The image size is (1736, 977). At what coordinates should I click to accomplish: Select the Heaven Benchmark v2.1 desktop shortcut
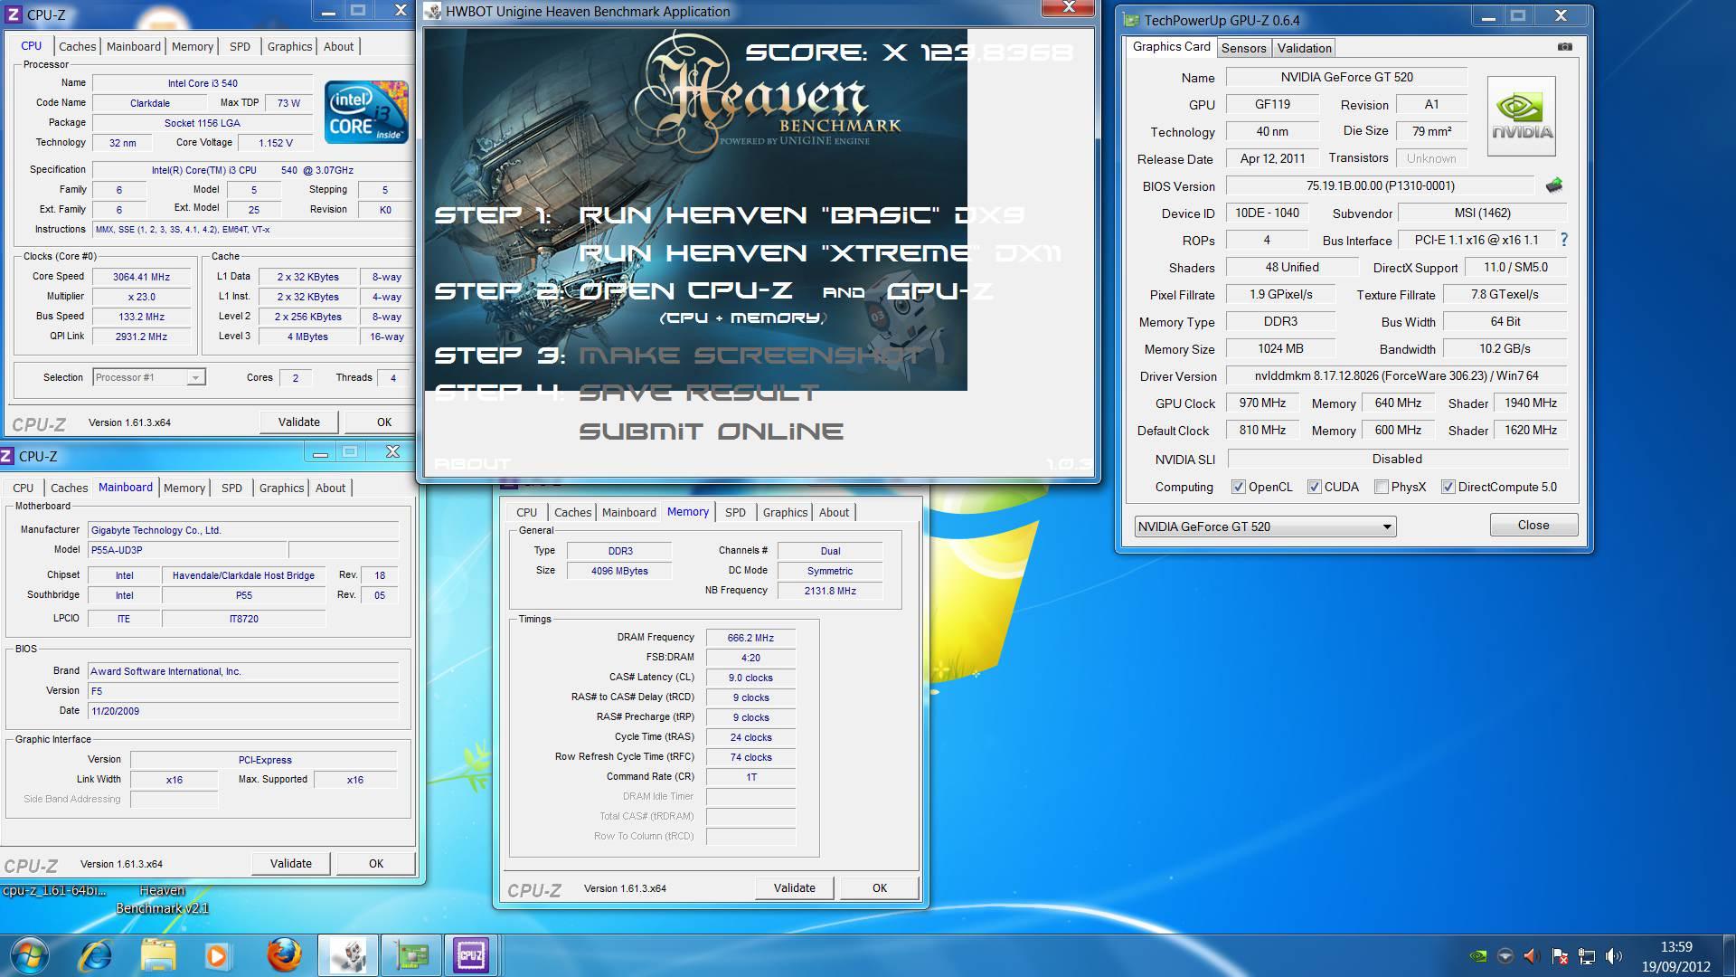coord(162,899)
